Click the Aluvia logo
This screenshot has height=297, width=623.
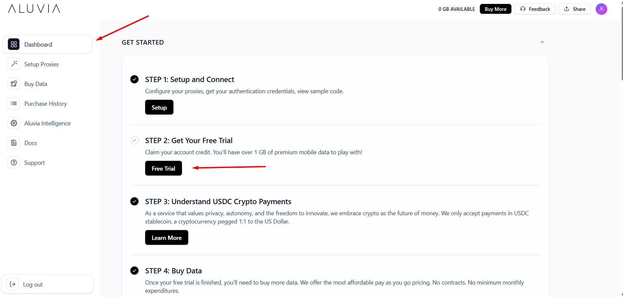(x=34, y=9)
